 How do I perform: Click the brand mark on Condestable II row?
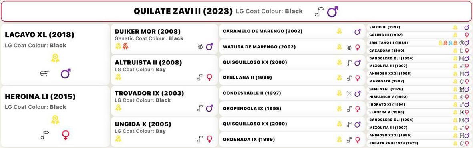click(x=349, y=94)
